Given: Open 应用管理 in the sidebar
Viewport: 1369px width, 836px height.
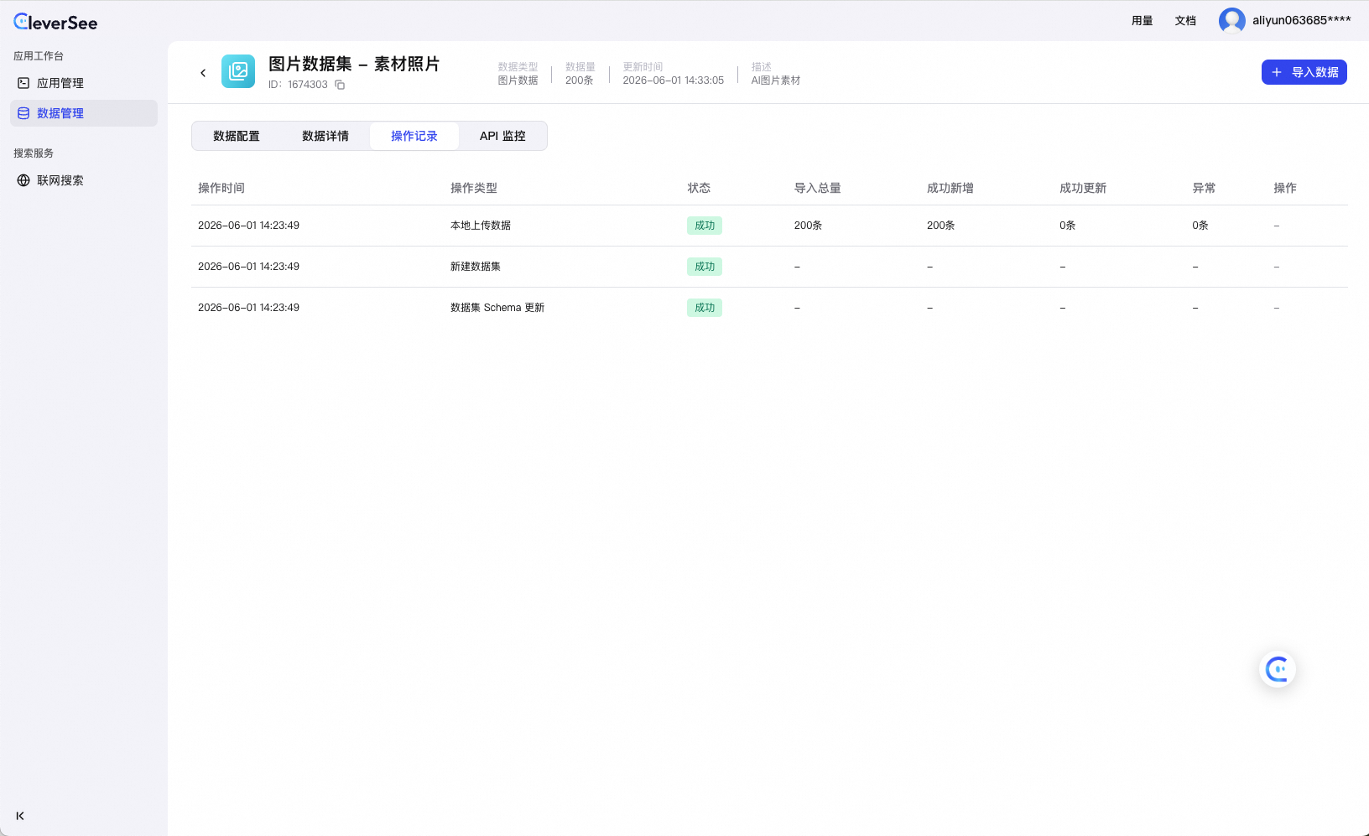Looking at the screenshot, I should (84, 83).
